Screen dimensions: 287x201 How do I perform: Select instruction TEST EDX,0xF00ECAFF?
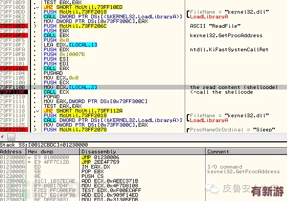point(111,191)
